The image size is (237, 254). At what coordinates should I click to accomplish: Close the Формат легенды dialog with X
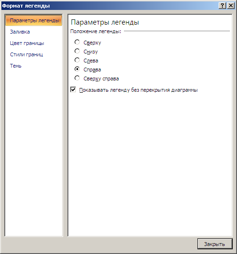click(231, 6)
